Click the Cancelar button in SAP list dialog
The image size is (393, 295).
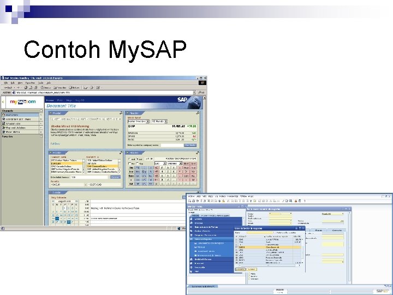(x=252, y=269)
